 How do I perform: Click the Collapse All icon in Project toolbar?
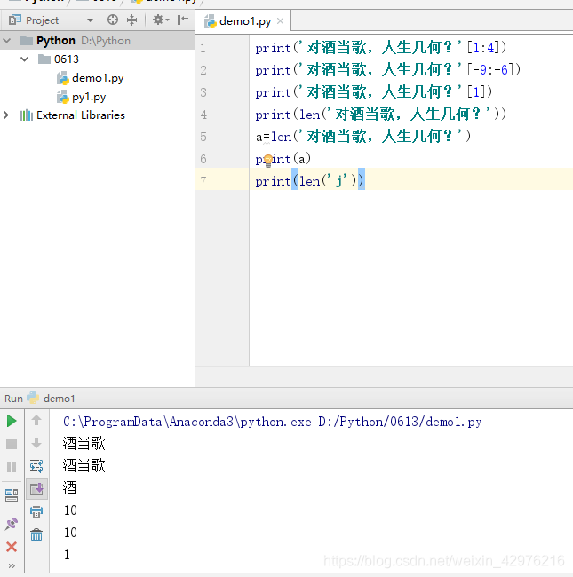[131, 20]
